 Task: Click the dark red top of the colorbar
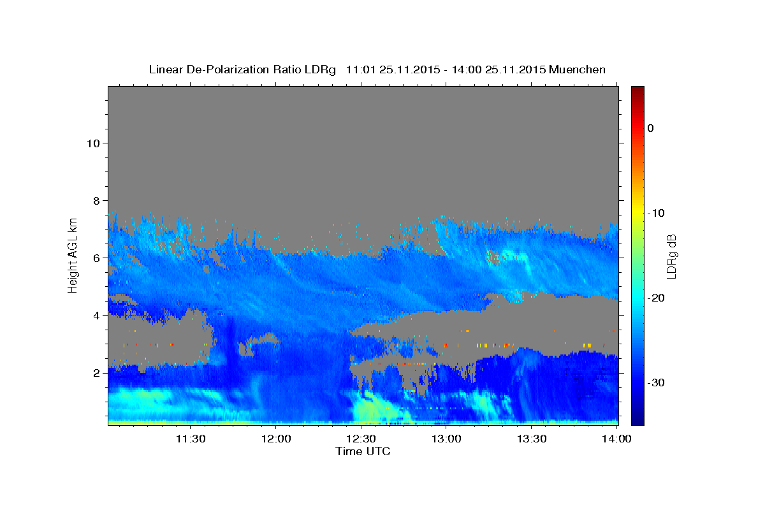tap(637, 91)
